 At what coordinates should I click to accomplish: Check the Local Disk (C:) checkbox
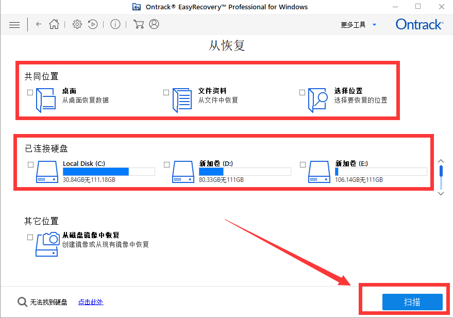pos(30,164)
